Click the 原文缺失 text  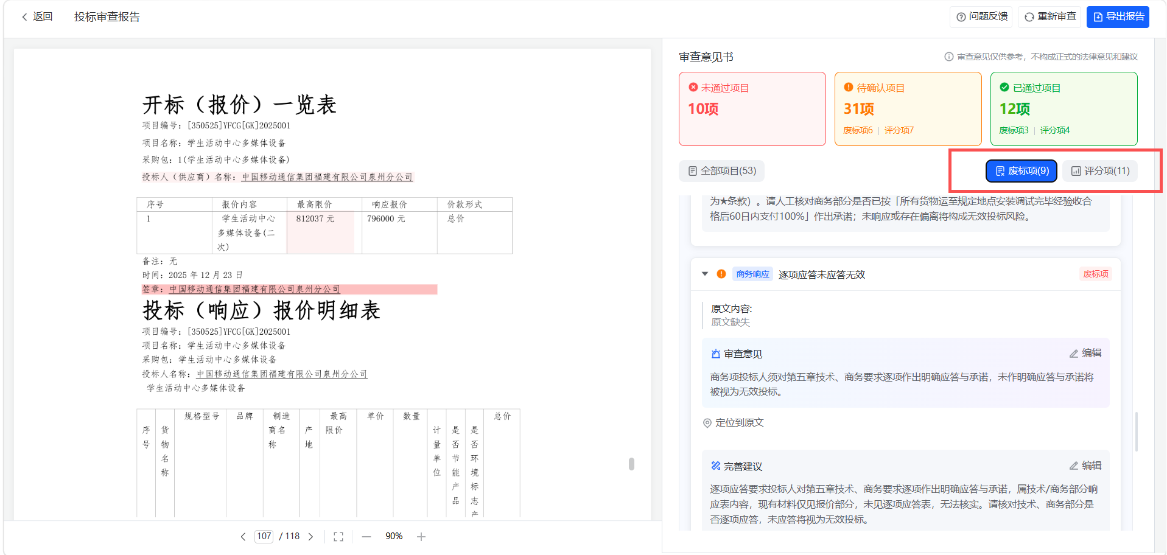click(731, 322)
